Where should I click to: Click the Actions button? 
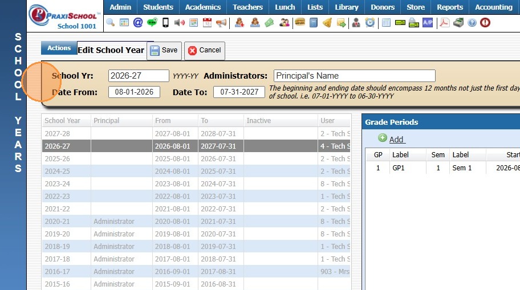click(59, 48)
